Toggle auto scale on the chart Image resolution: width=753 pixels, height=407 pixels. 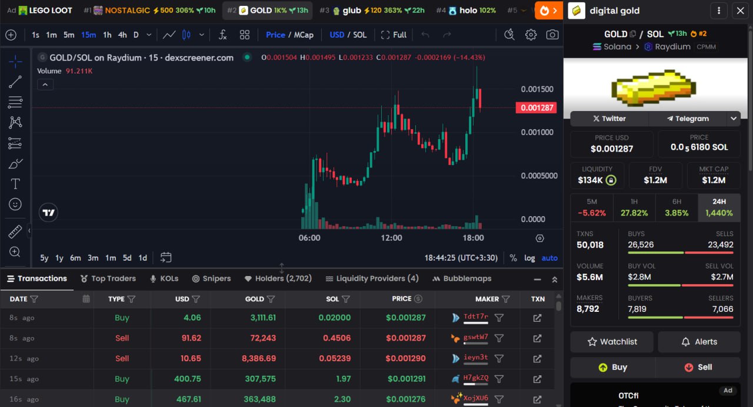pyautogui.click(x=549, y=258)
